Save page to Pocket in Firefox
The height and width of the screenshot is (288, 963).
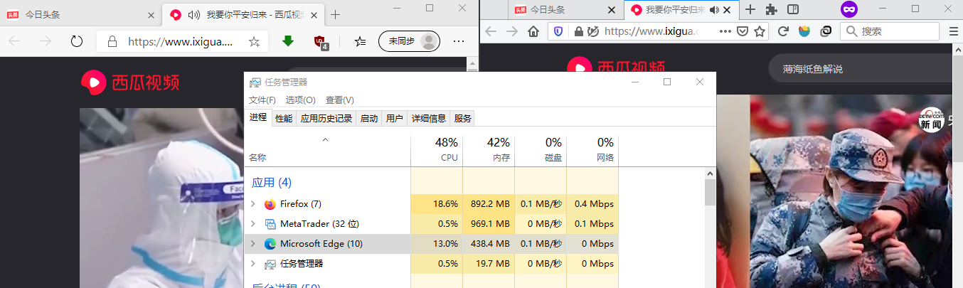point(742,31)
